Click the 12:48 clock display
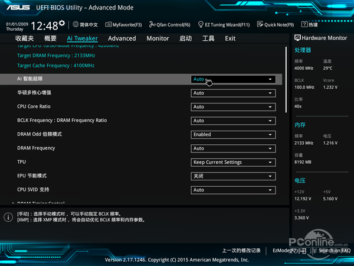 pos(44,25)
